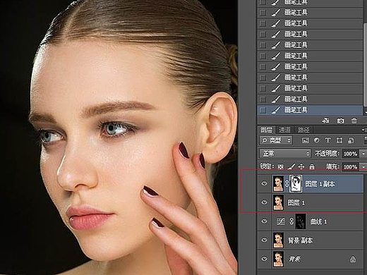Filter layers by pixel layers icon
The height and width of the screenshot is (275, 367).
[306, 140]
